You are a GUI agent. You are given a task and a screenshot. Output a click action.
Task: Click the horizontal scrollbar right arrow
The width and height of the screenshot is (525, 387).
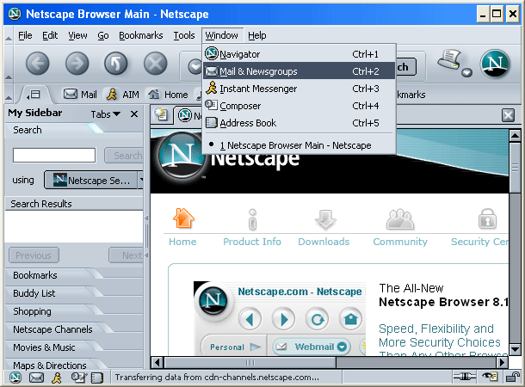pyautogui.click(x=502, y=362)
